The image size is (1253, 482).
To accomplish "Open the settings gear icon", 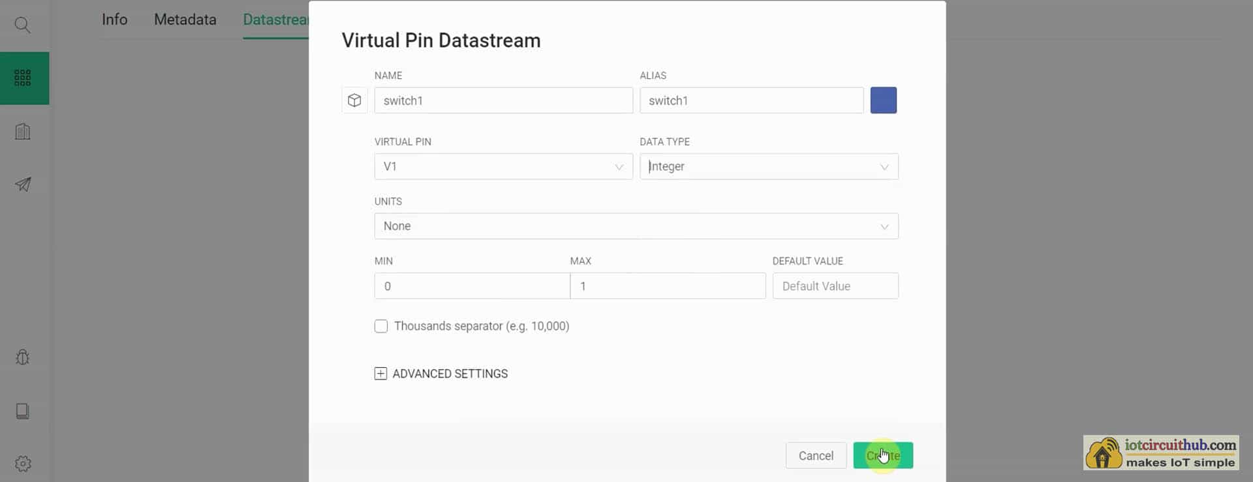I will (23, 464).
